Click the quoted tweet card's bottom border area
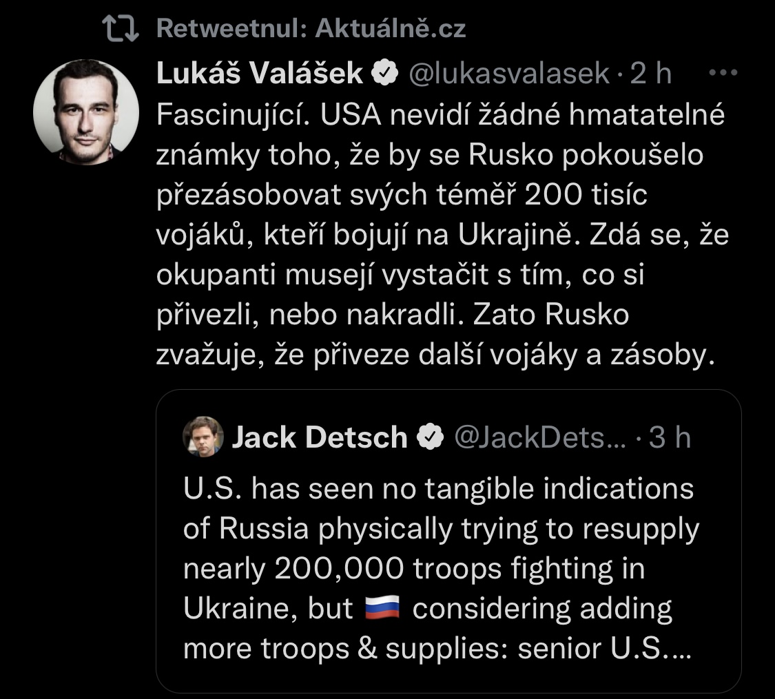The height and width of the screenshot is (699, 775). [x=448, y=688]
